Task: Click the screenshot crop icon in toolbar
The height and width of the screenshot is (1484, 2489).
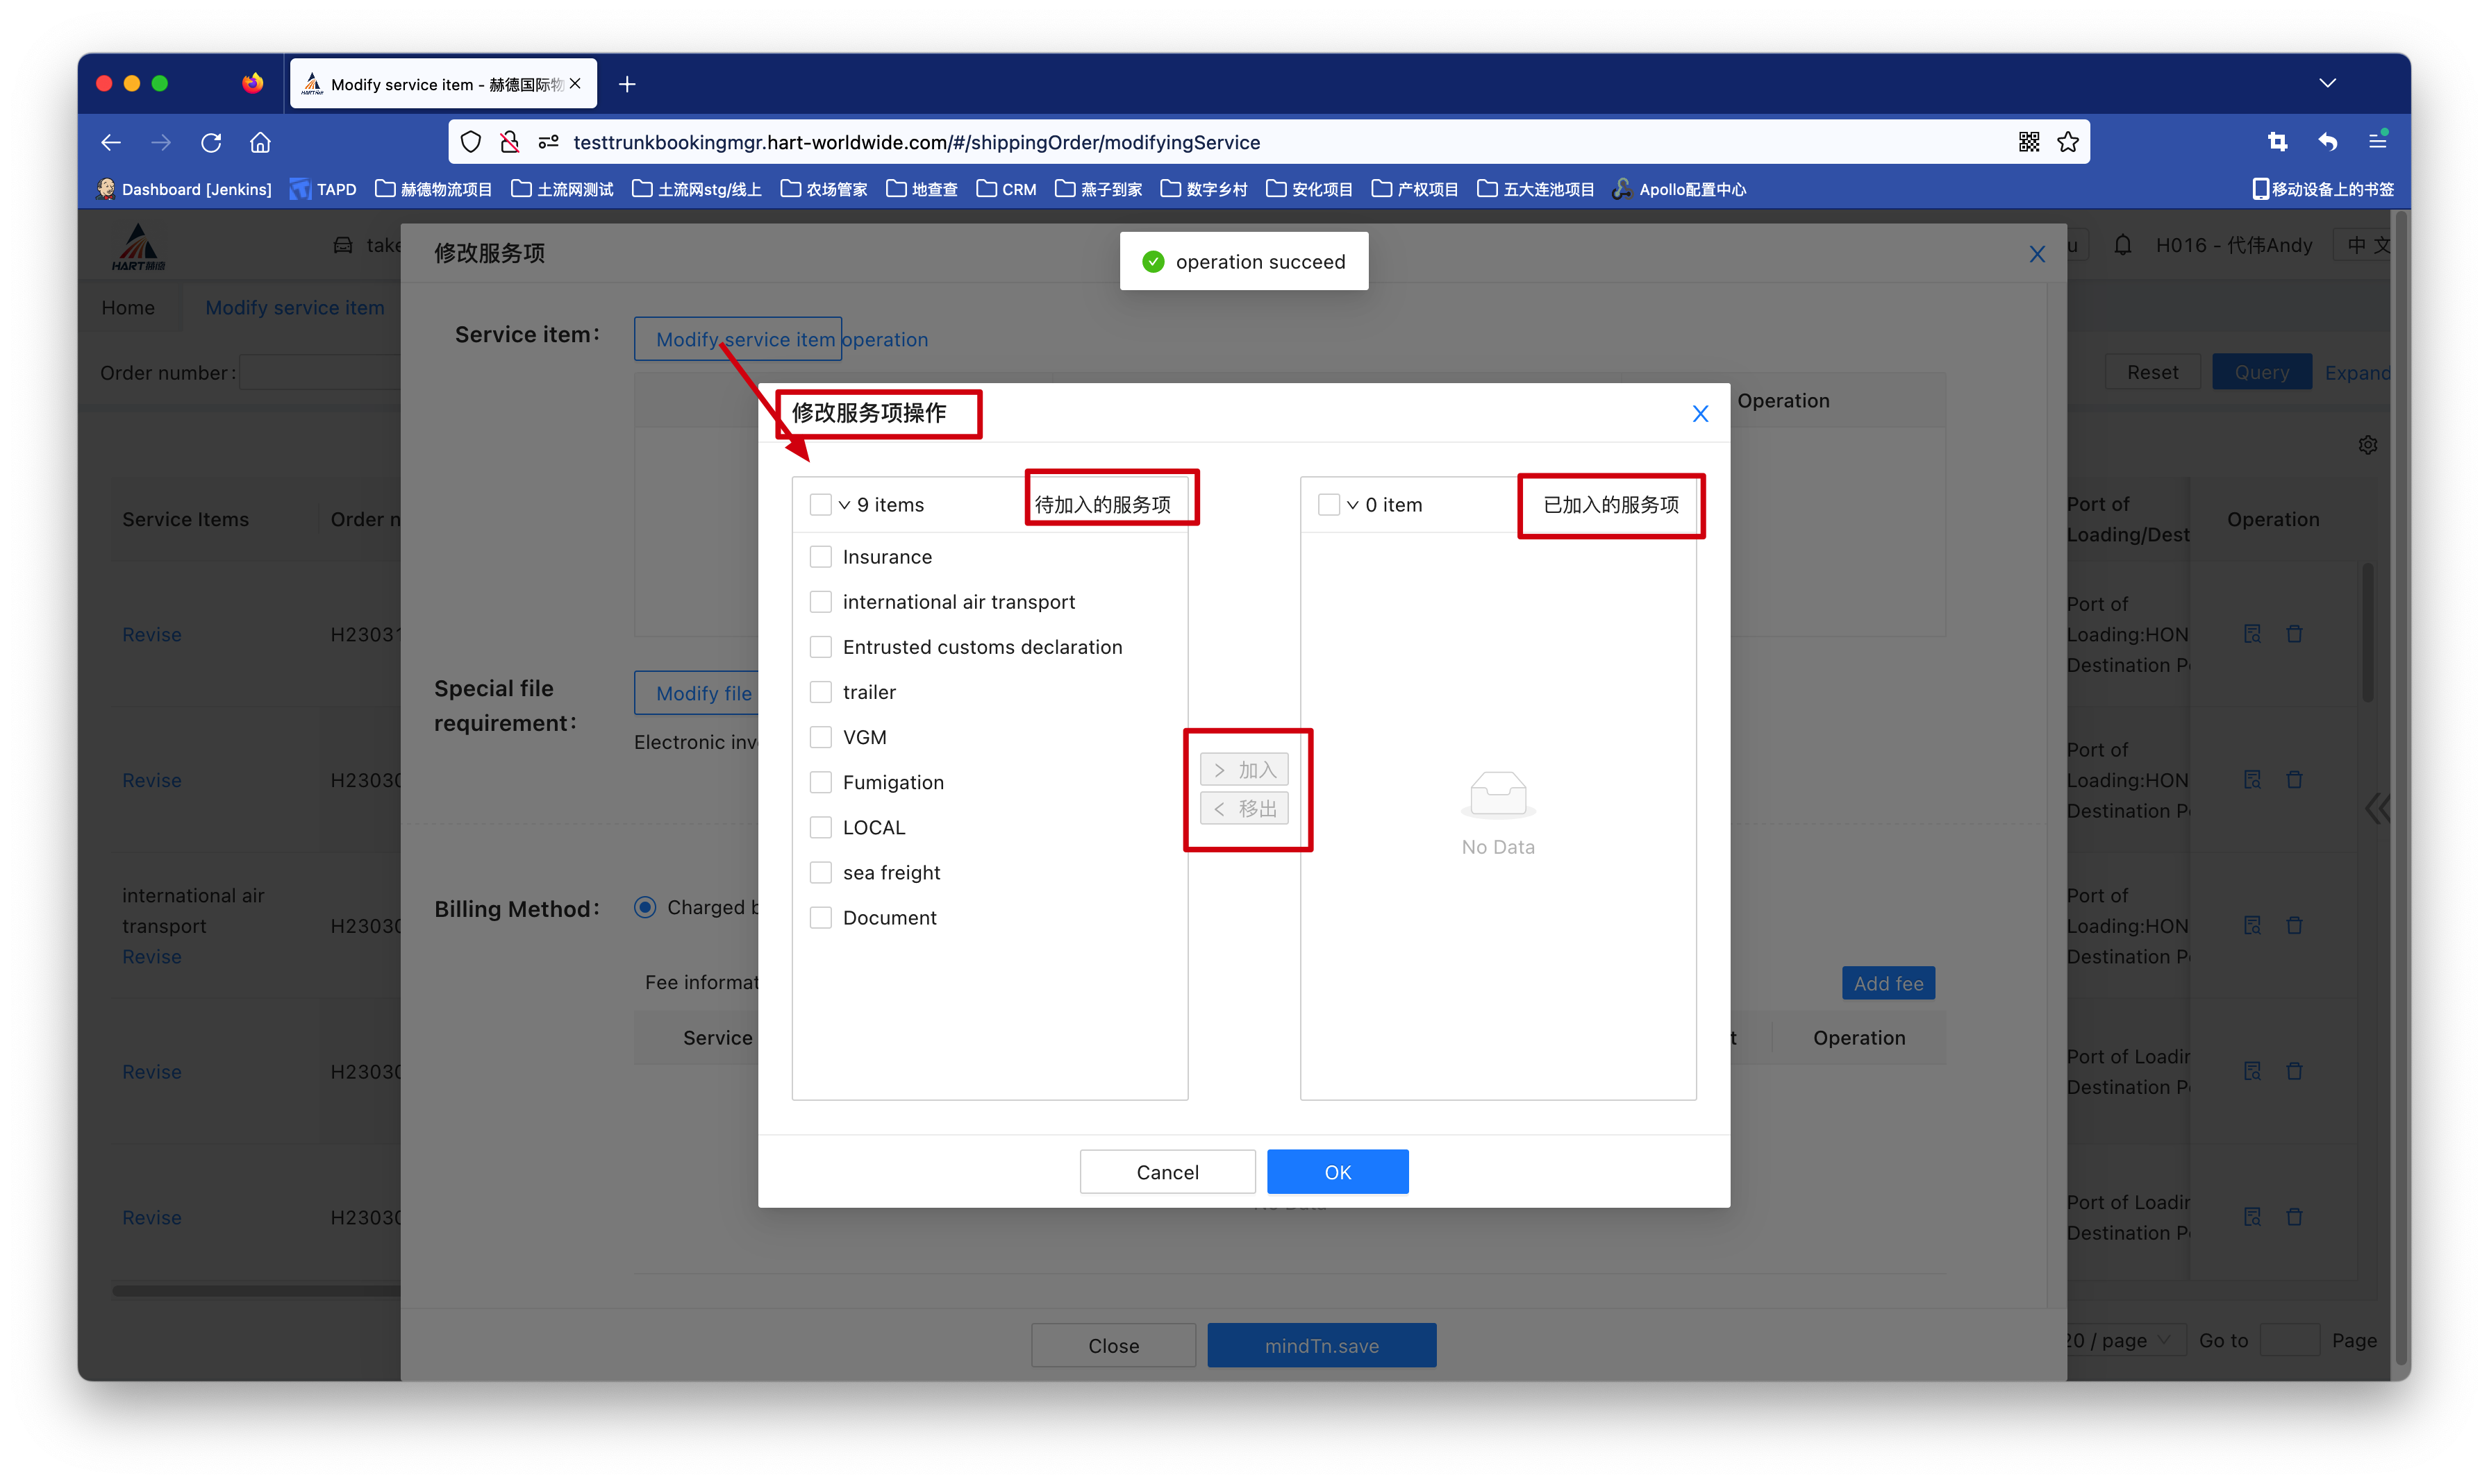Action: 2278,142
